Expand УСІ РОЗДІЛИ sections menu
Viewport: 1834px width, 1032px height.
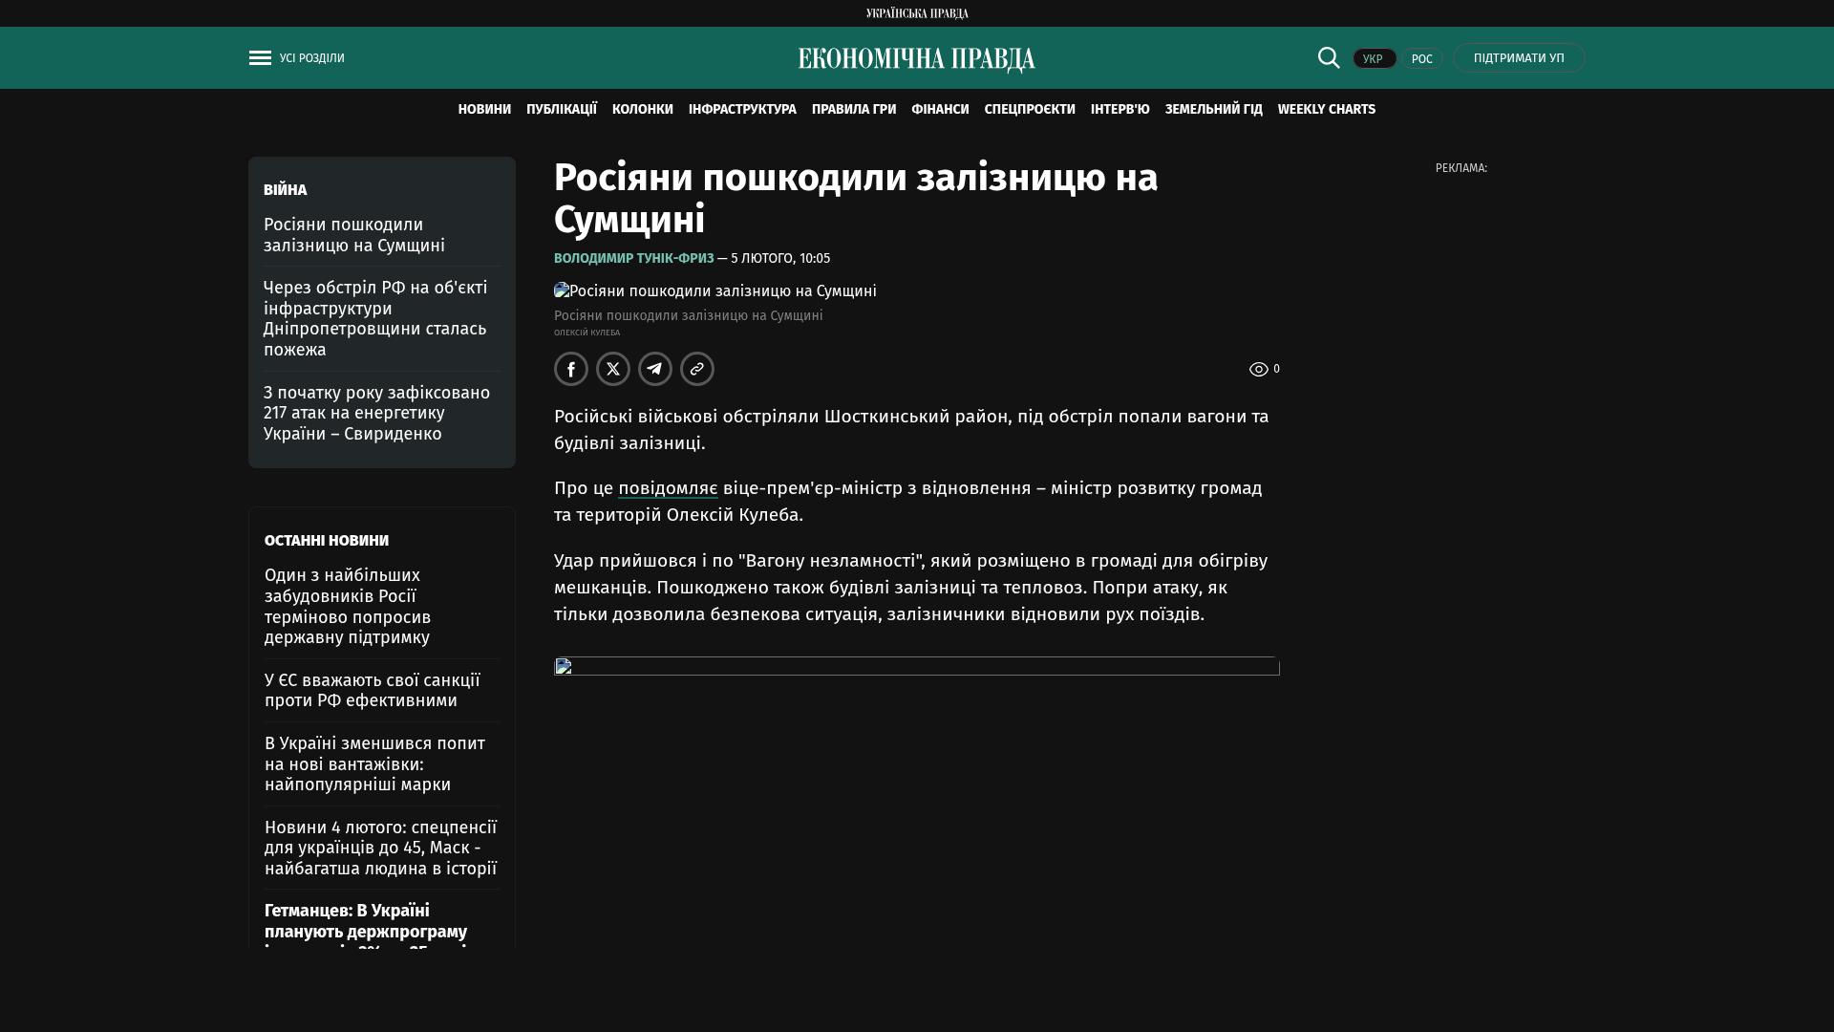click(x=311, y=58)
